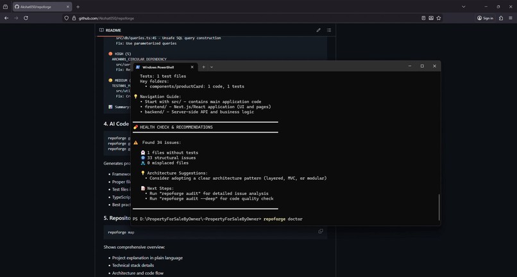The height and width of the screenshot is (277, 517).
Task: Click 'HEALTH CHECK & RECOMMENDATIONS' heading in terminal
Action: pos(176,127)
